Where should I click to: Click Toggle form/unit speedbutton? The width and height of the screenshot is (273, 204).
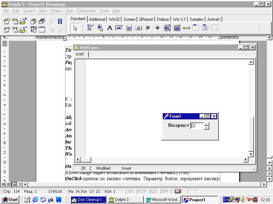[33, 30]
